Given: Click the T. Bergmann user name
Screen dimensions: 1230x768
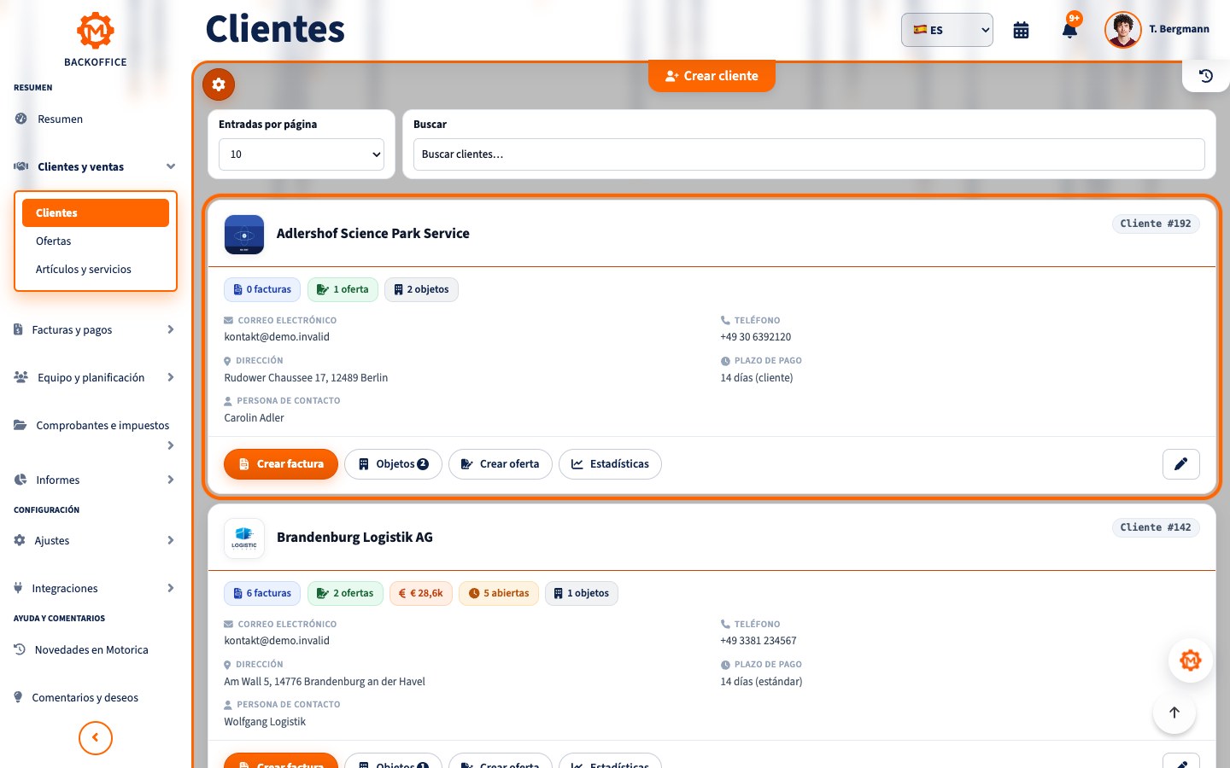Looking at the screenshot, I should point(1179,29).
